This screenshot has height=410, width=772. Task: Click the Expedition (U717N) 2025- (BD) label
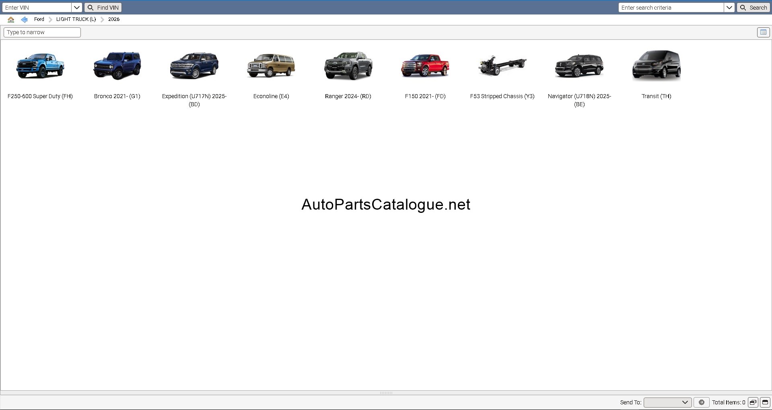pyautogui.click(x=194, y=100)
